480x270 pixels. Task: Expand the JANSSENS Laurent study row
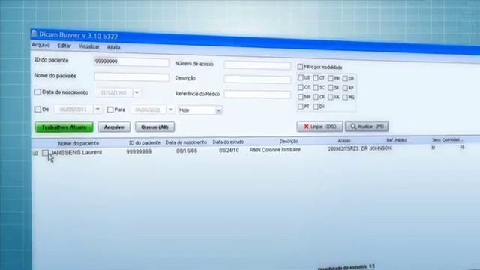(x=35, y=153)
